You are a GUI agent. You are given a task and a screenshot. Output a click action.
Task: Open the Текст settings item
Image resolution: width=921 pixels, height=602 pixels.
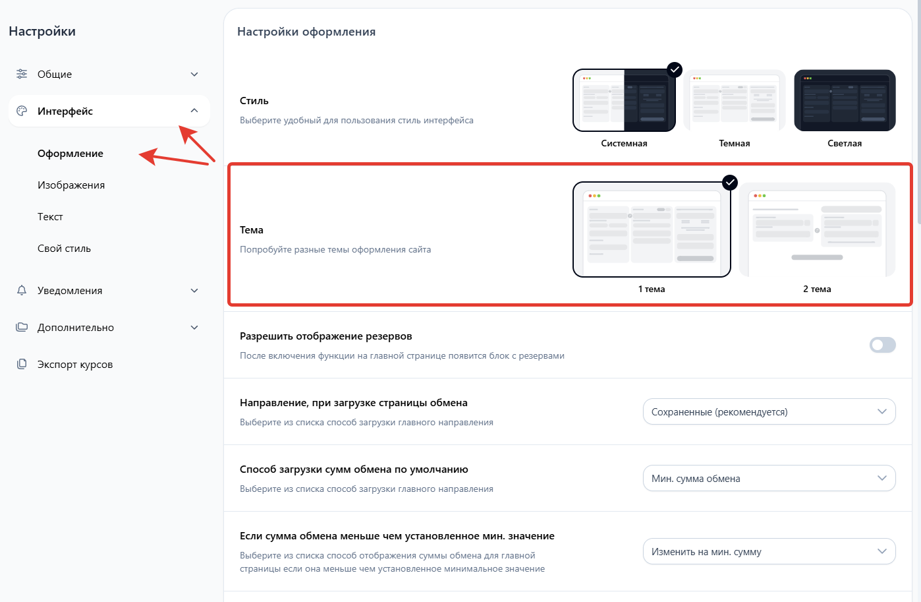50,217
